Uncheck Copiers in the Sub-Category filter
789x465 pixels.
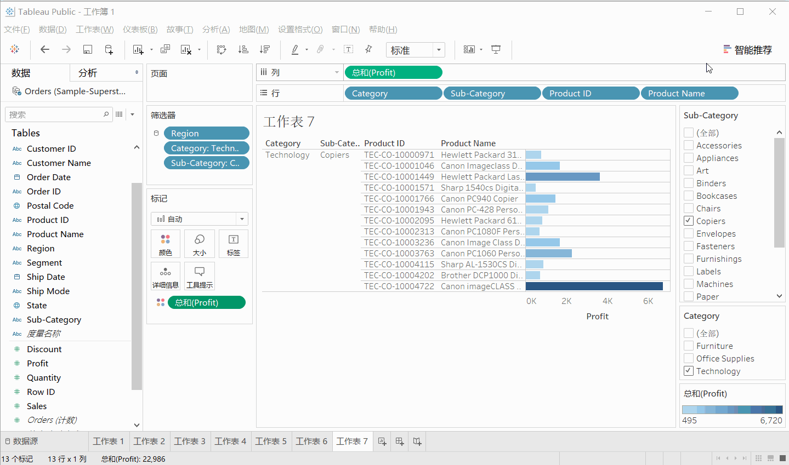pyautogui.click(x=688, y=221)
